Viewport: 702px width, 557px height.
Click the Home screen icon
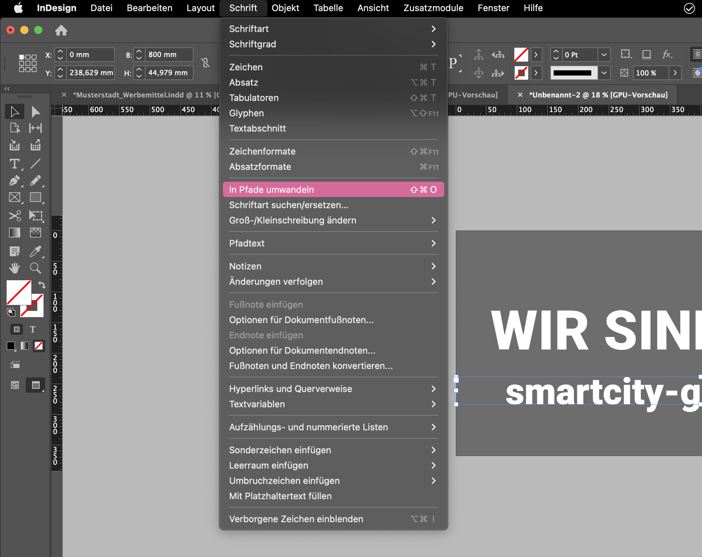point(61,30)
